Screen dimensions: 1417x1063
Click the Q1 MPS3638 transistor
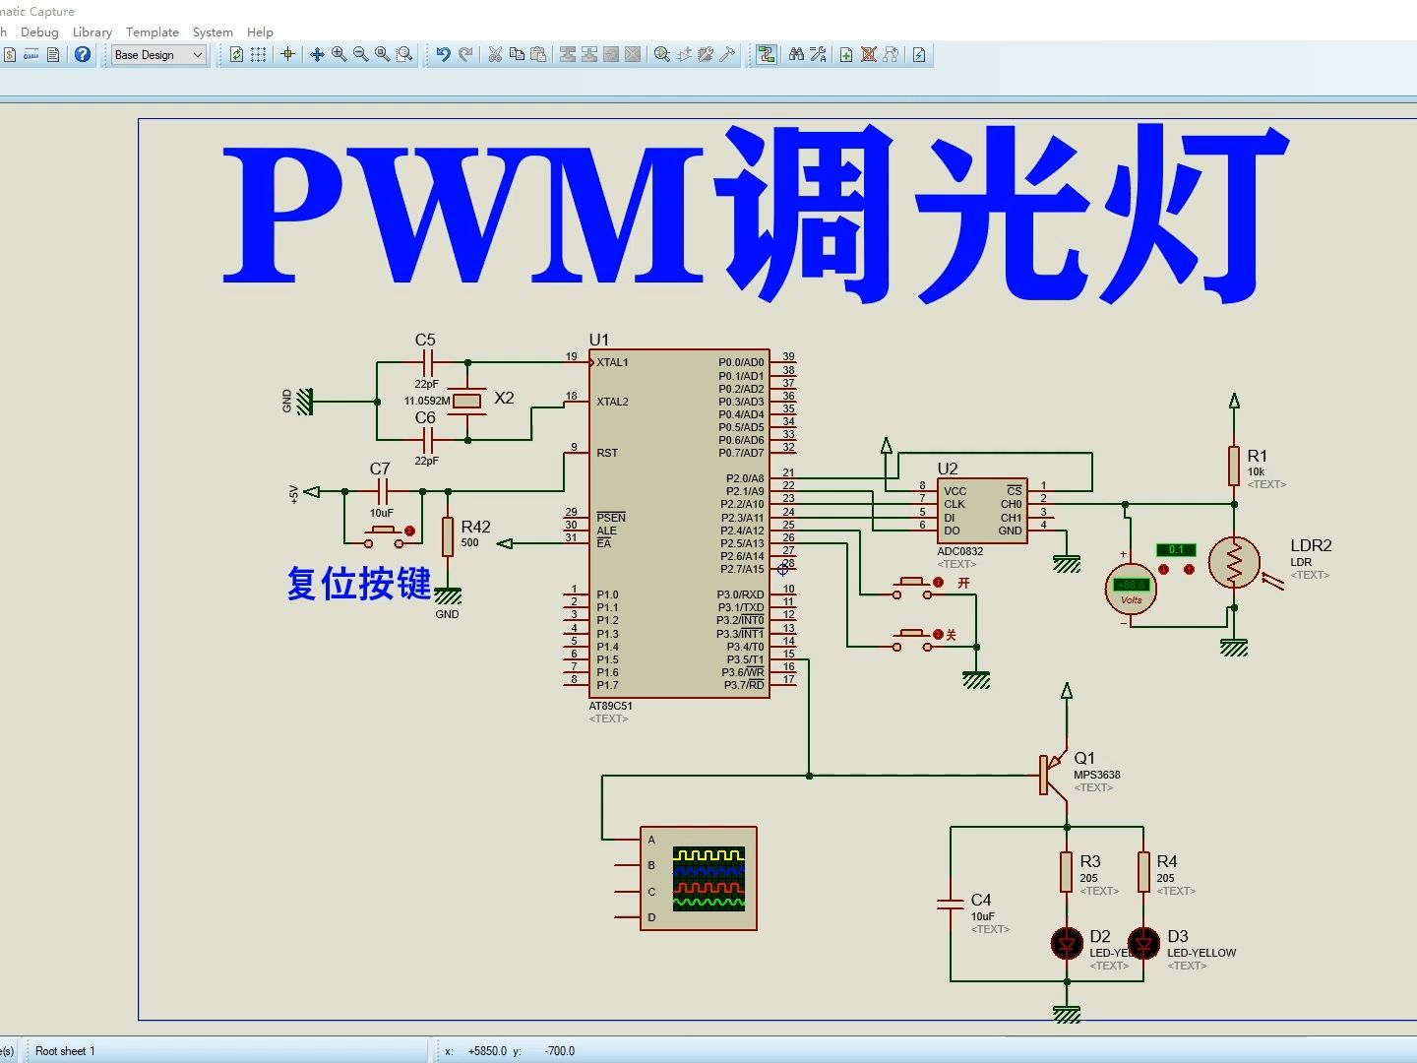click(x=1055, y=774)
